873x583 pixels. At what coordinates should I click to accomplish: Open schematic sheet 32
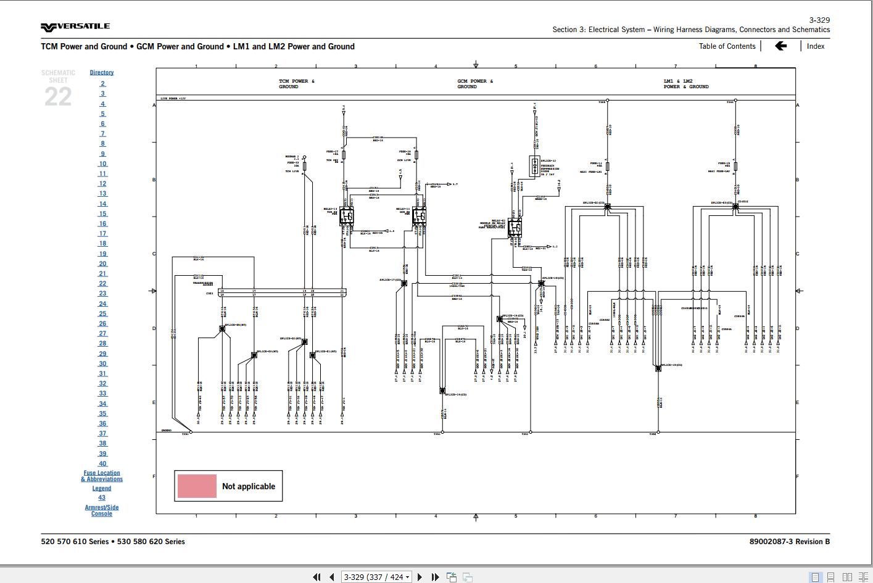102,383
